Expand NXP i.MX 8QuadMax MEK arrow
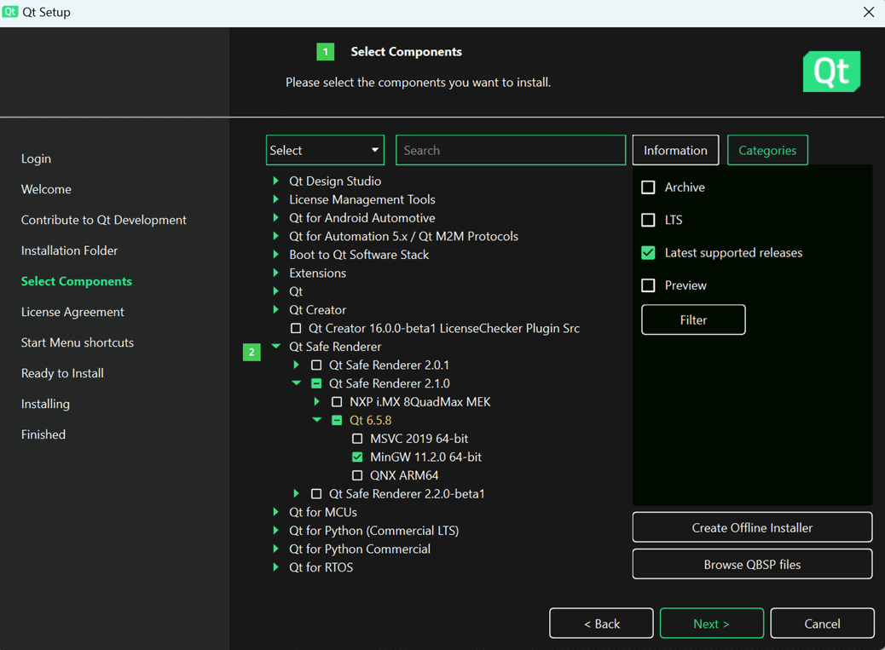Image resolution: width=885 pixels, height=650 pixels. (317, 402)
